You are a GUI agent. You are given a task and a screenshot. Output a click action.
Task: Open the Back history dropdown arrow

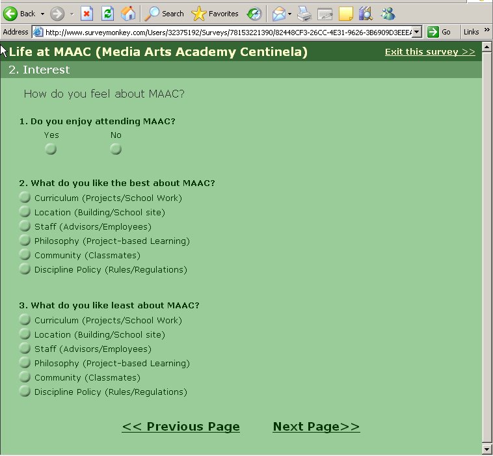pyautogui.click(x=42, y=14)
